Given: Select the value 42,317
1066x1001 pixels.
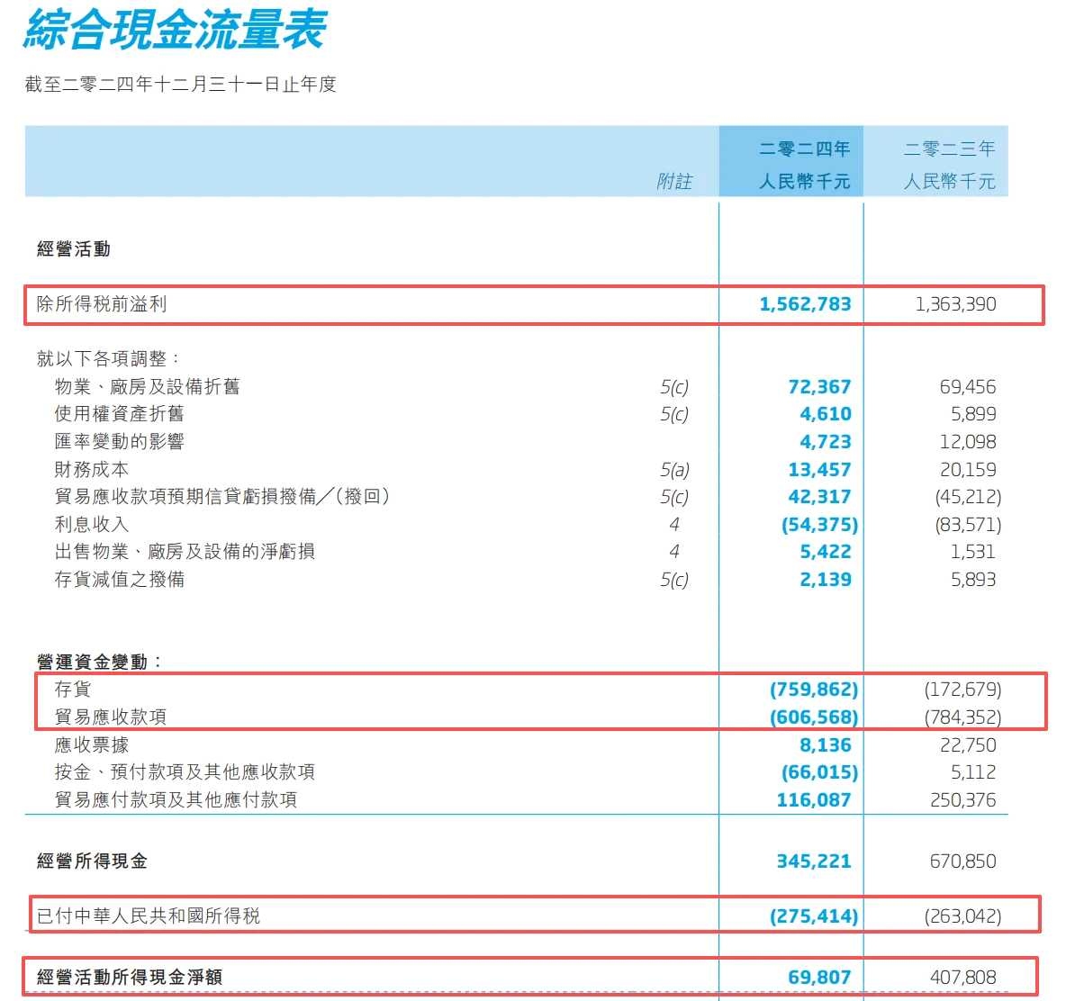Looking at the screenshot, I should [x=819, y=497].
